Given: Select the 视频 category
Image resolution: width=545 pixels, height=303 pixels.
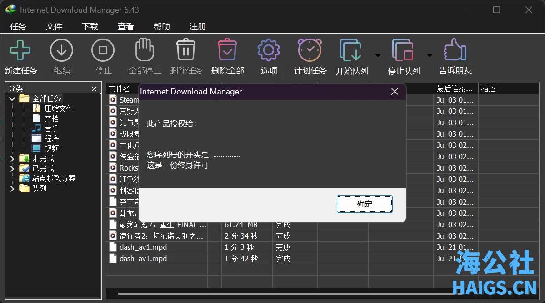Looking at the screenshot, I should pyautogui.click(x=45, y=148).
